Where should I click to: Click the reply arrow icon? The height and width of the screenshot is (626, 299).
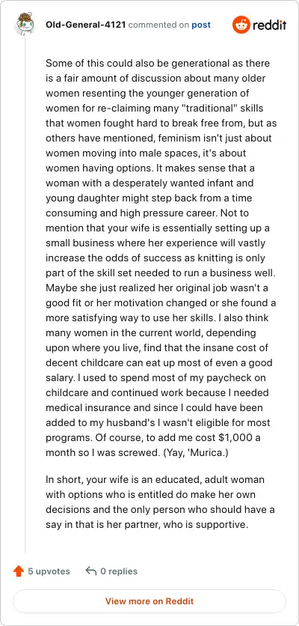coord(91,571)
